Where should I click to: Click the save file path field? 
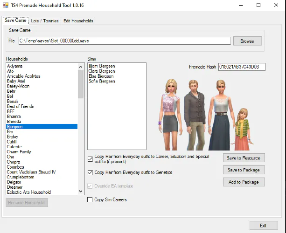click(124, 41)
